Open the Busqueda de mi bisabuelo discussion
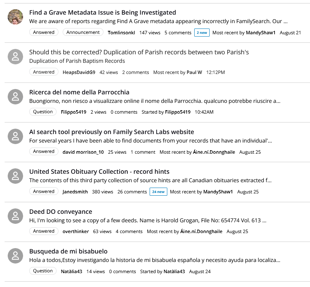The width and height of the screenshot is (310, 287). pos(68,251)
